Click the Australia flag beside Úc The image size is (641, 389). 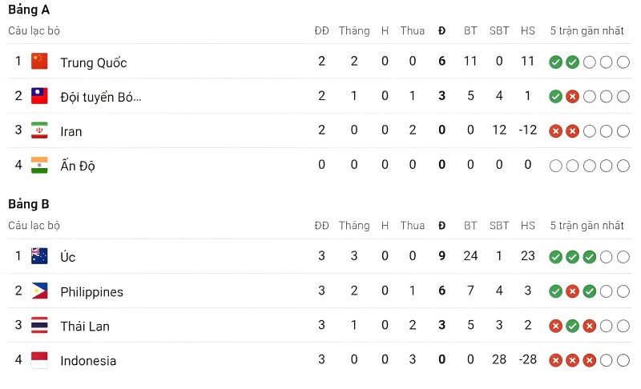[x=39, y=256]
